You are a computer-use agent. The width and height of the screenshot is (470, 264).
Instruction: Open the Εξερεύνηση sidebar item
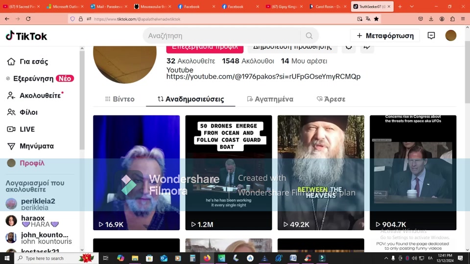(33, 79)
